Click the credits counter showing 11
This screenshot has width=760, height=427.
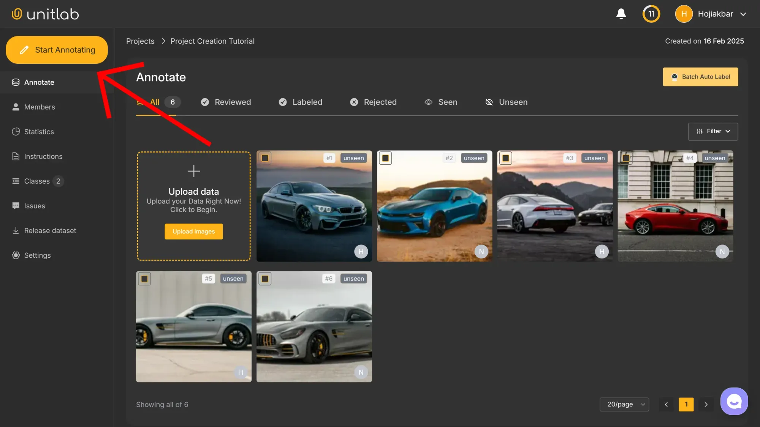point(651,14)
